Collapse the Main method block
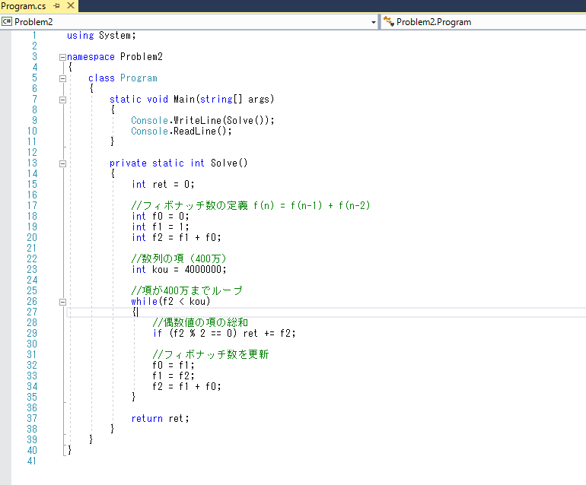Image resolution: width=586 pixels, height=485 pixels. point(62,100)
